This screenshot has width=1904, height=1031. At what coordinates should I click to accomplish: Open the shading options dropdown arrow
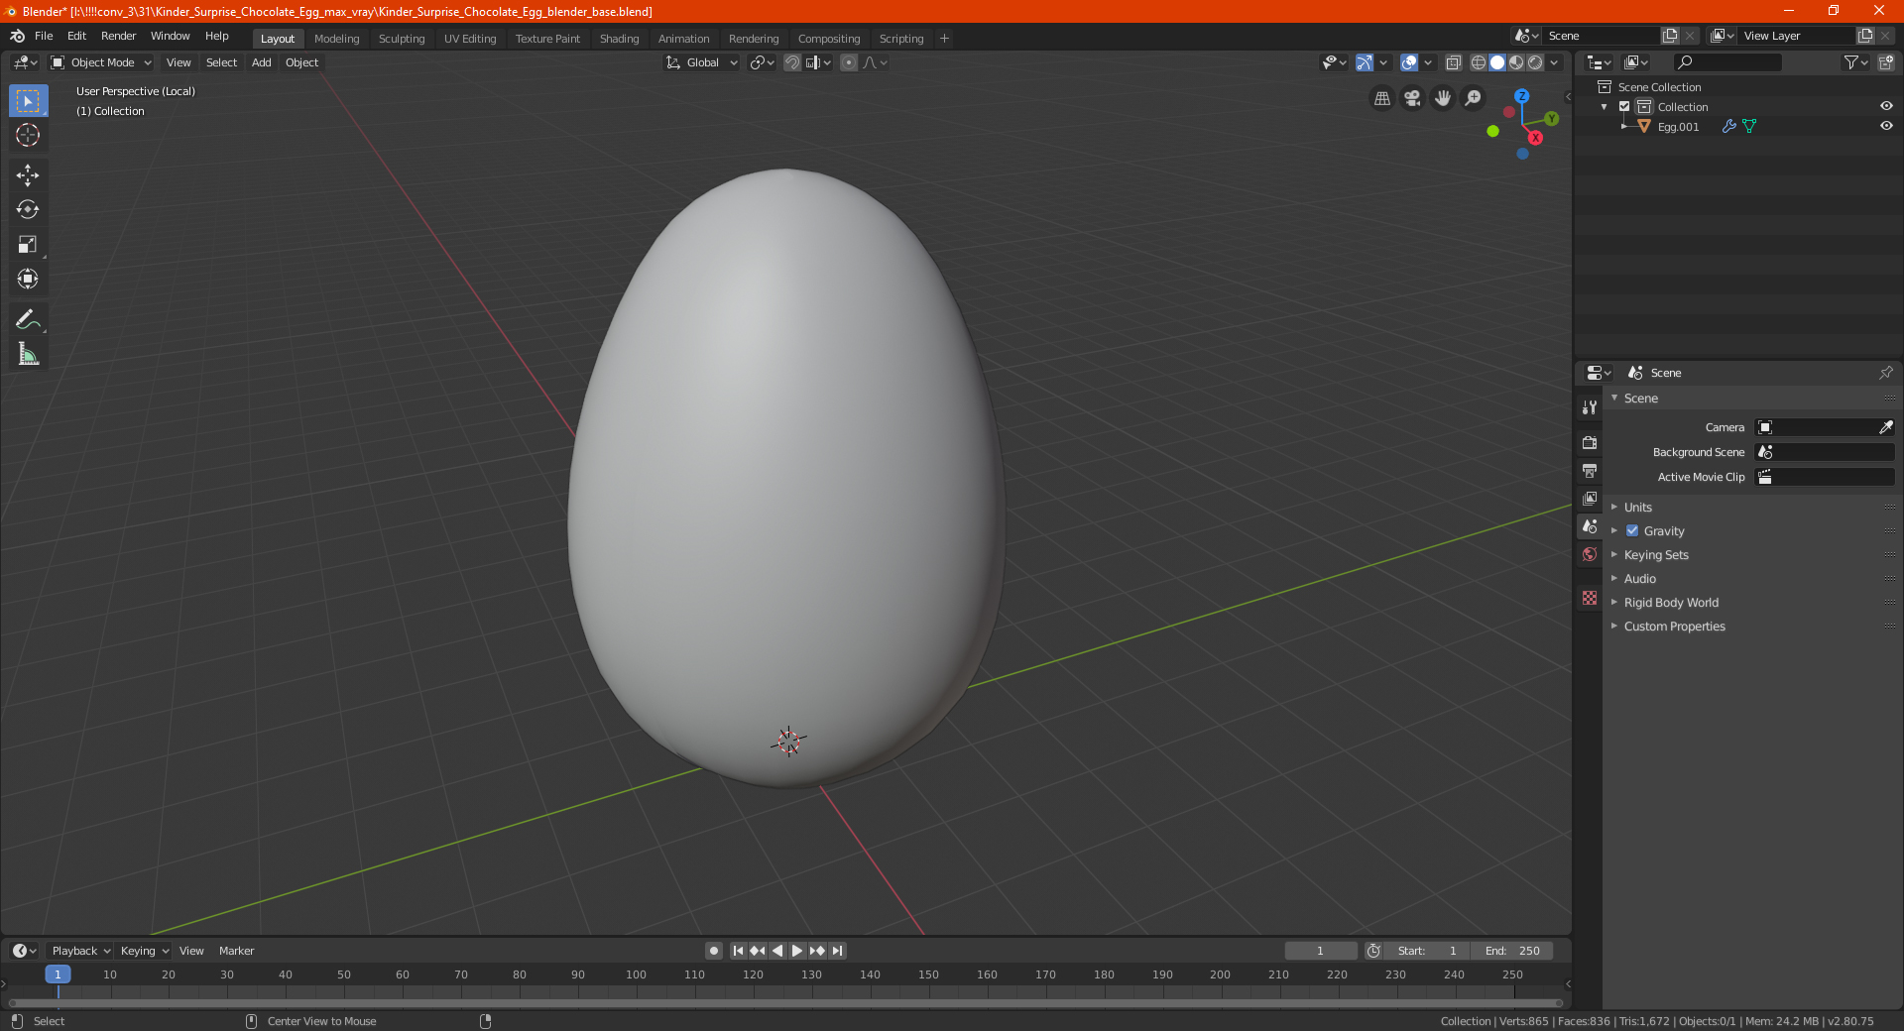(1555, 62)
